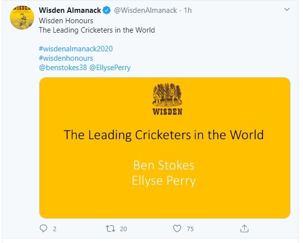This screenshot has height=243, width=303.
Task: Retweet this Wisden Almanack tweet
Action: click(x=110, y=228)
